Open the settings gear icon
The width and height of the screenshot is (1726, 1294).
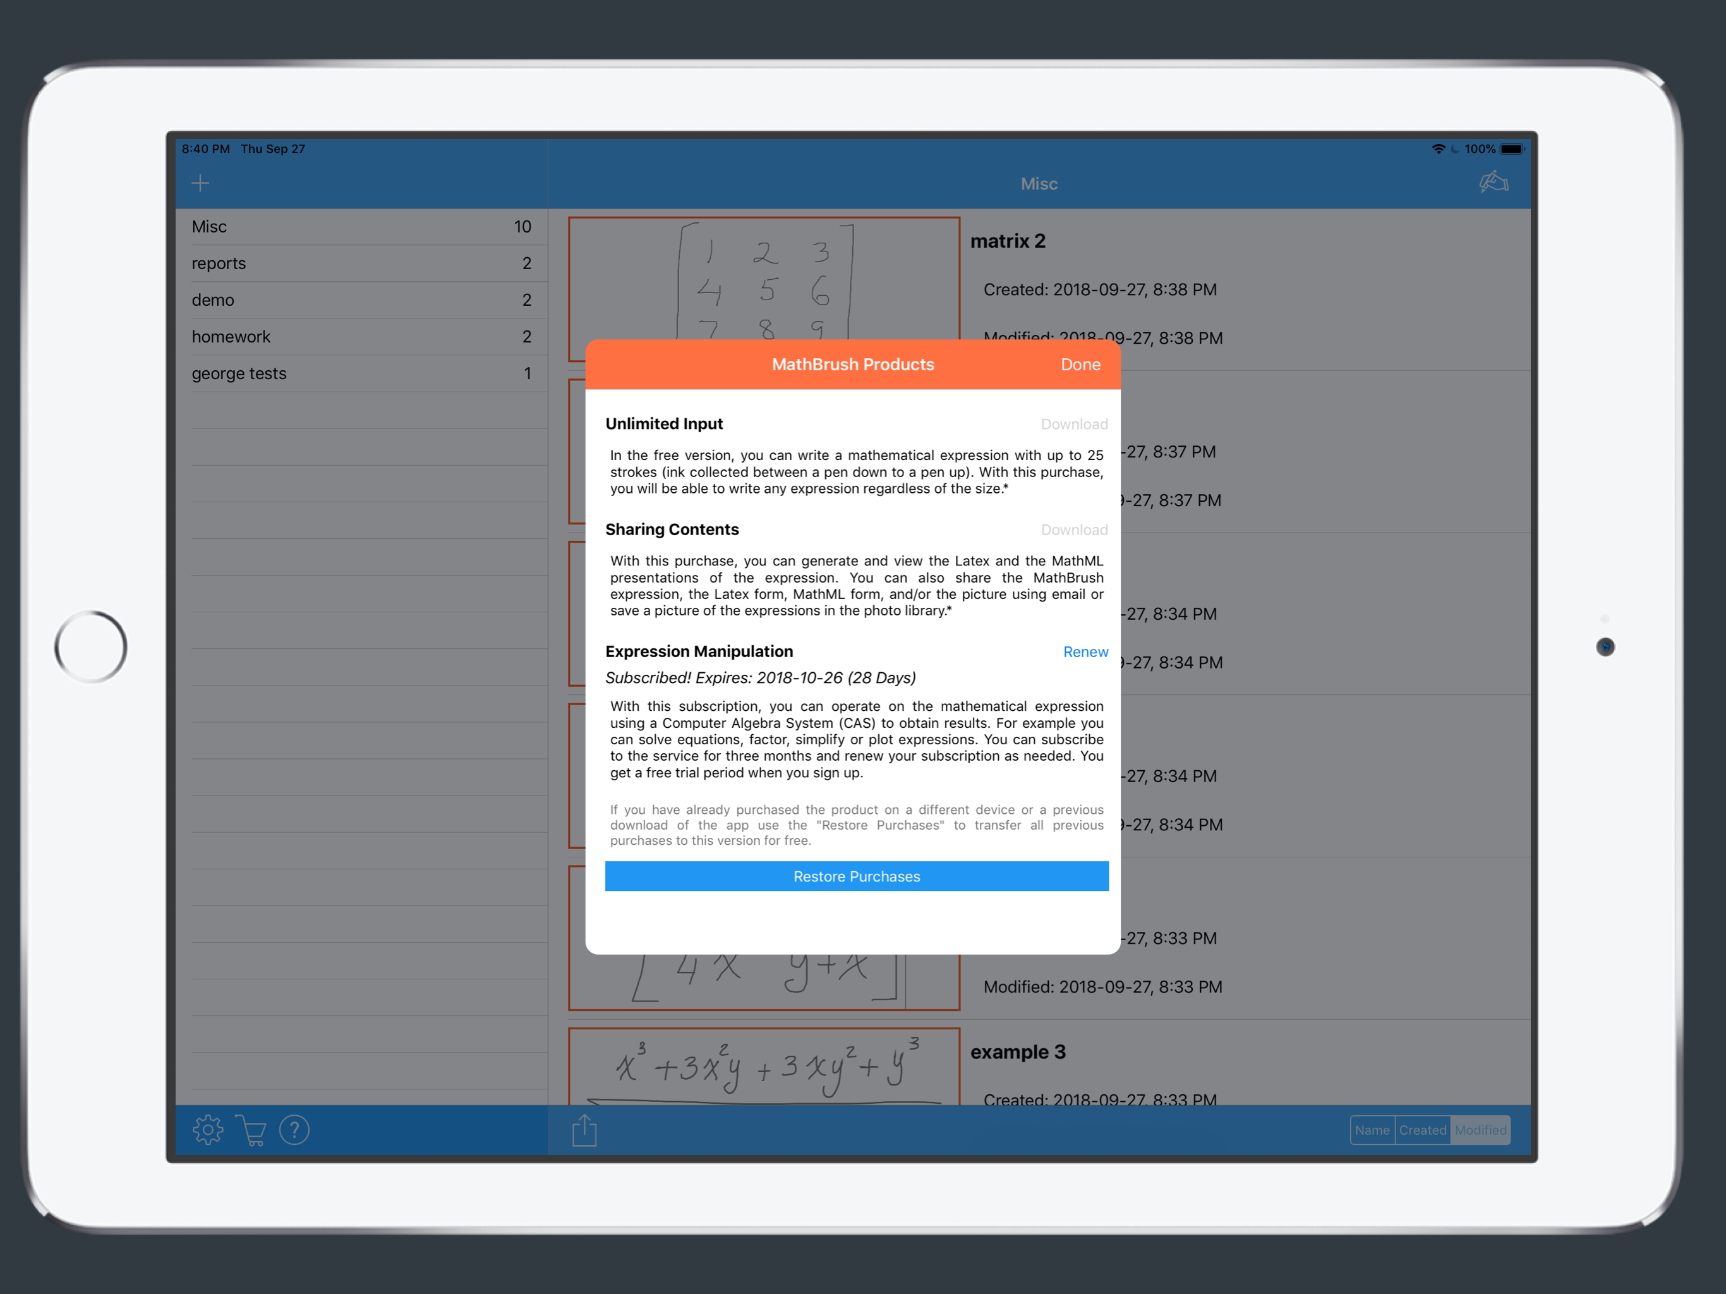coord(208,1129)
